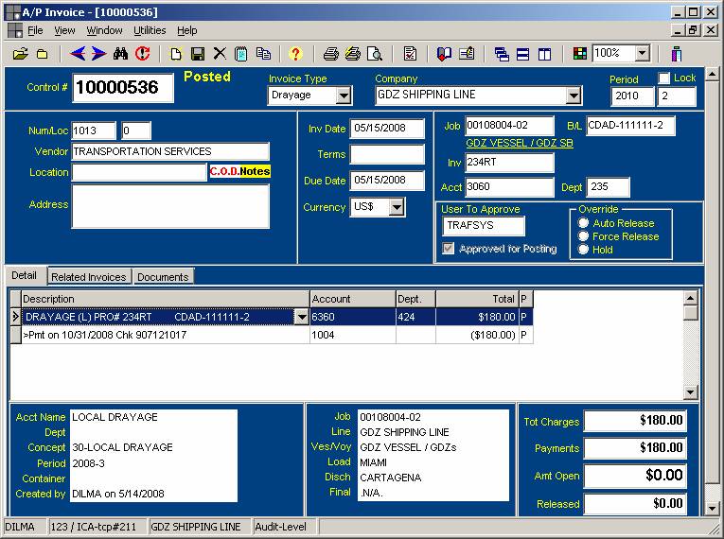Click the open folder toolbar icon
This screenshot has width=724, height=539.
coord(19,54)
